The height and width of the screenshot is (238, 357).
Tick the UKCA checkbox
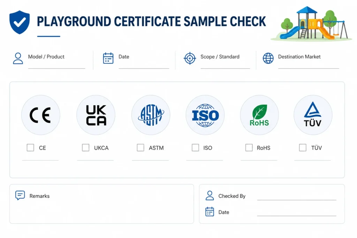[86, 148]
